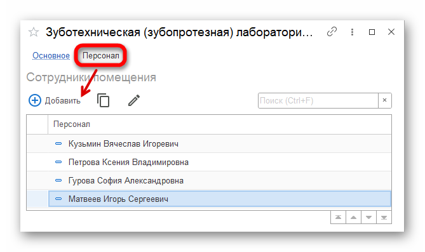Switch to the Основное tab
Screen dimensions: 425x252
(x=51, y=56)
